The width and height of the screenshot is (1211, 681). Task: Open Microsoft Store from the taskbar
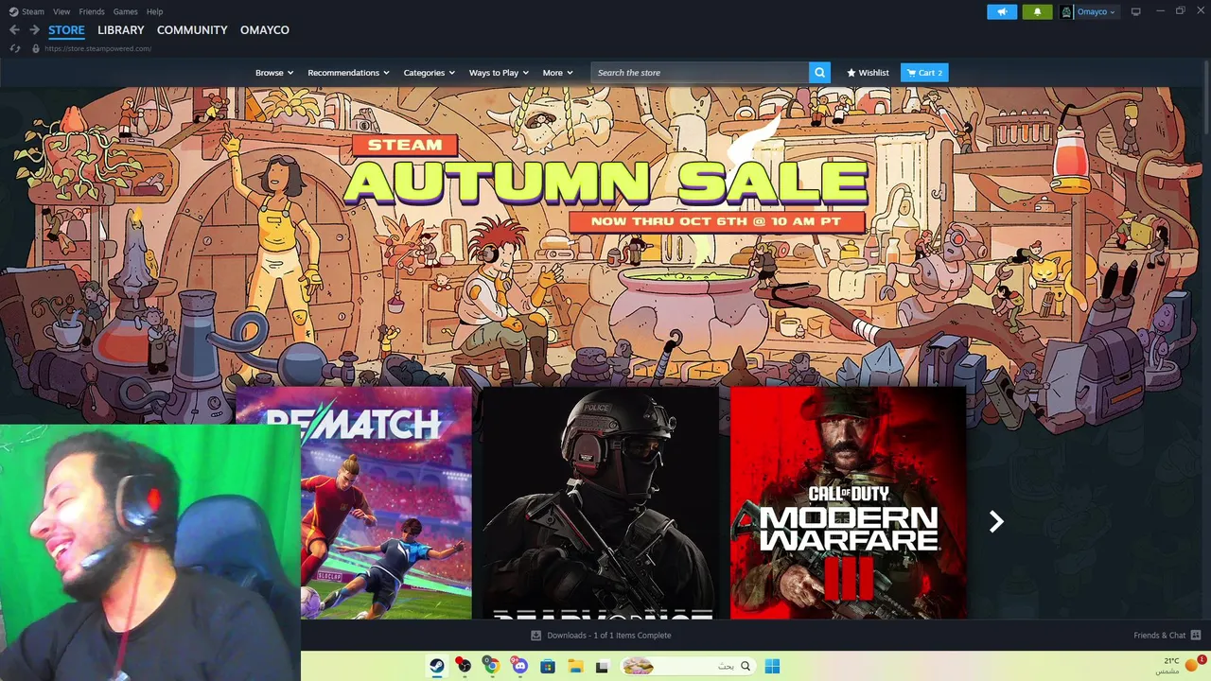[x=547, y=666]
